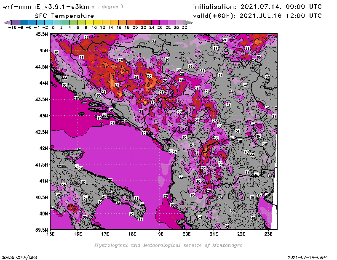Screen dimensions: 337x260
Task: Click the '41N' latitude label
Action: point(43,181)
